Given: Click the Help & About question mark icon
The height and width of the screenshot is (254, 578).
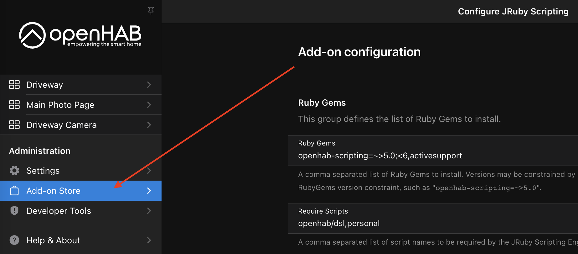Looking at the screenshot, I should [x=14, y=240].
